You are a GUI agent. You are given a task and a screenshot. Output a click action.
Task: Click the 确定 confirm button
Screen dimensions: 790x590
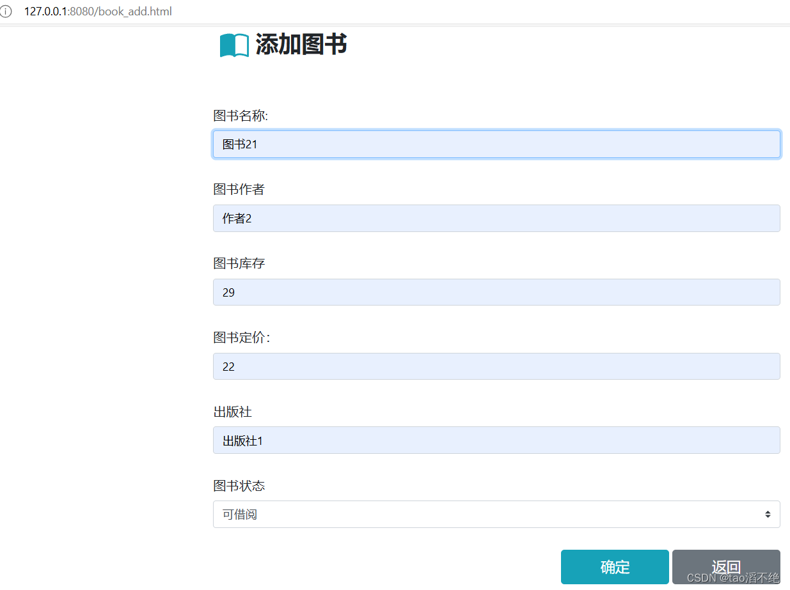point(615,567)
